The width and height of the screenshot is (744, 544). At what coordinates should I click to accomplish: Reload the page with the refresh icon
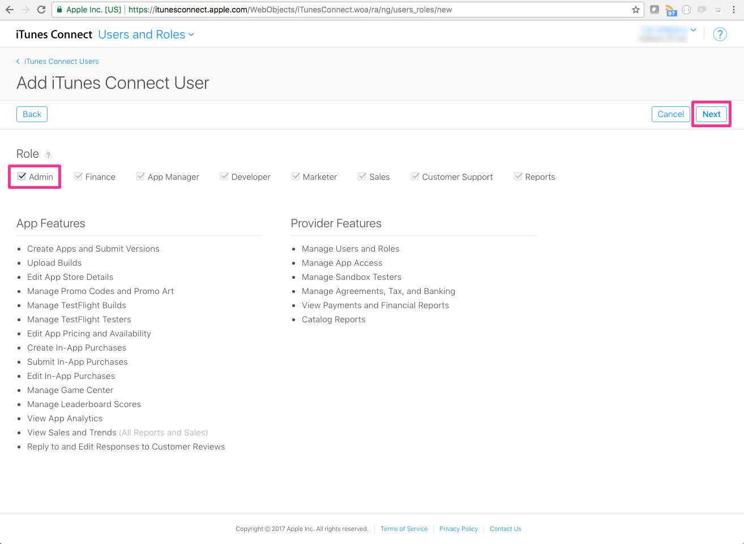41,10
